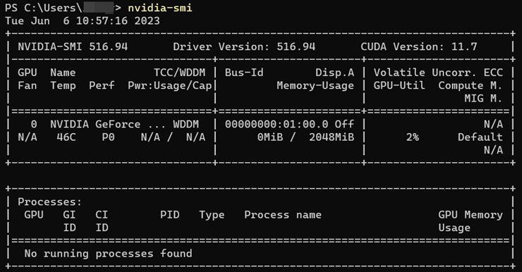Viewport: 522px width, 272px height.
Task: Click 'No running processes found' message
Action: click(x=108, y=254)
